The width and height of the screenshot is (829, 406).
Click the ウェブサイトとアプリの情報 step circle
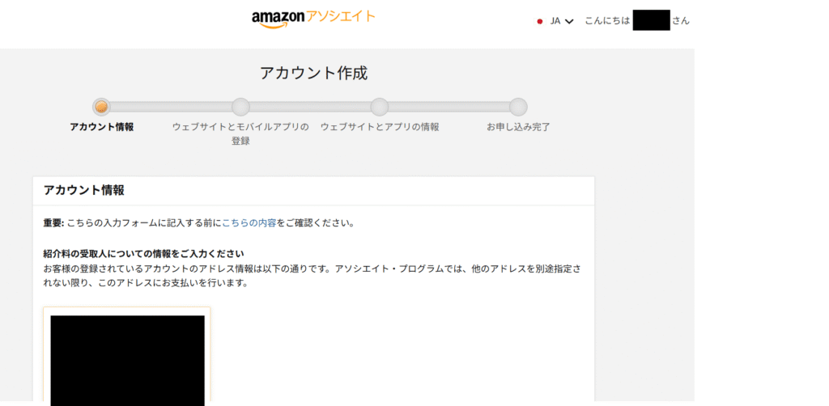pos(379,107)
